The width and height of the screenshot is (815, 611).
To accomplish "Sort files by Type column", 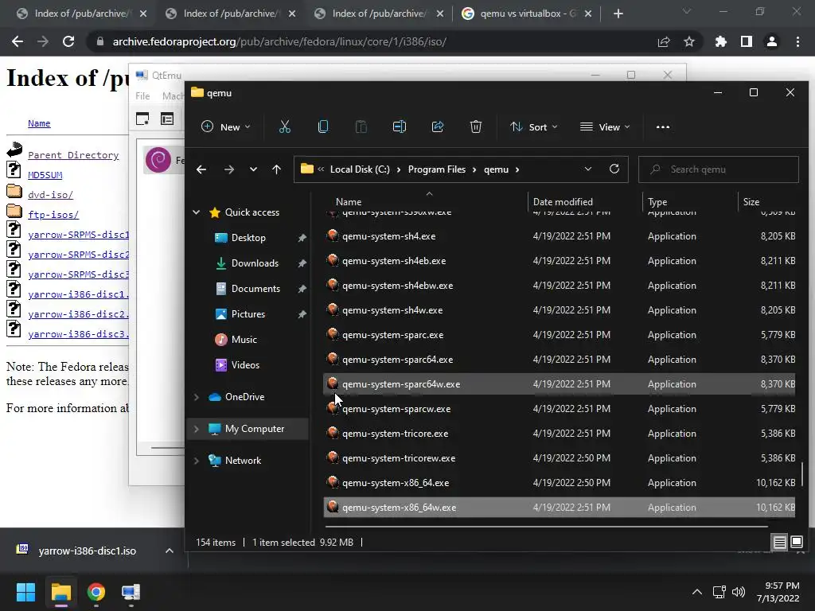I will point(657,201).
